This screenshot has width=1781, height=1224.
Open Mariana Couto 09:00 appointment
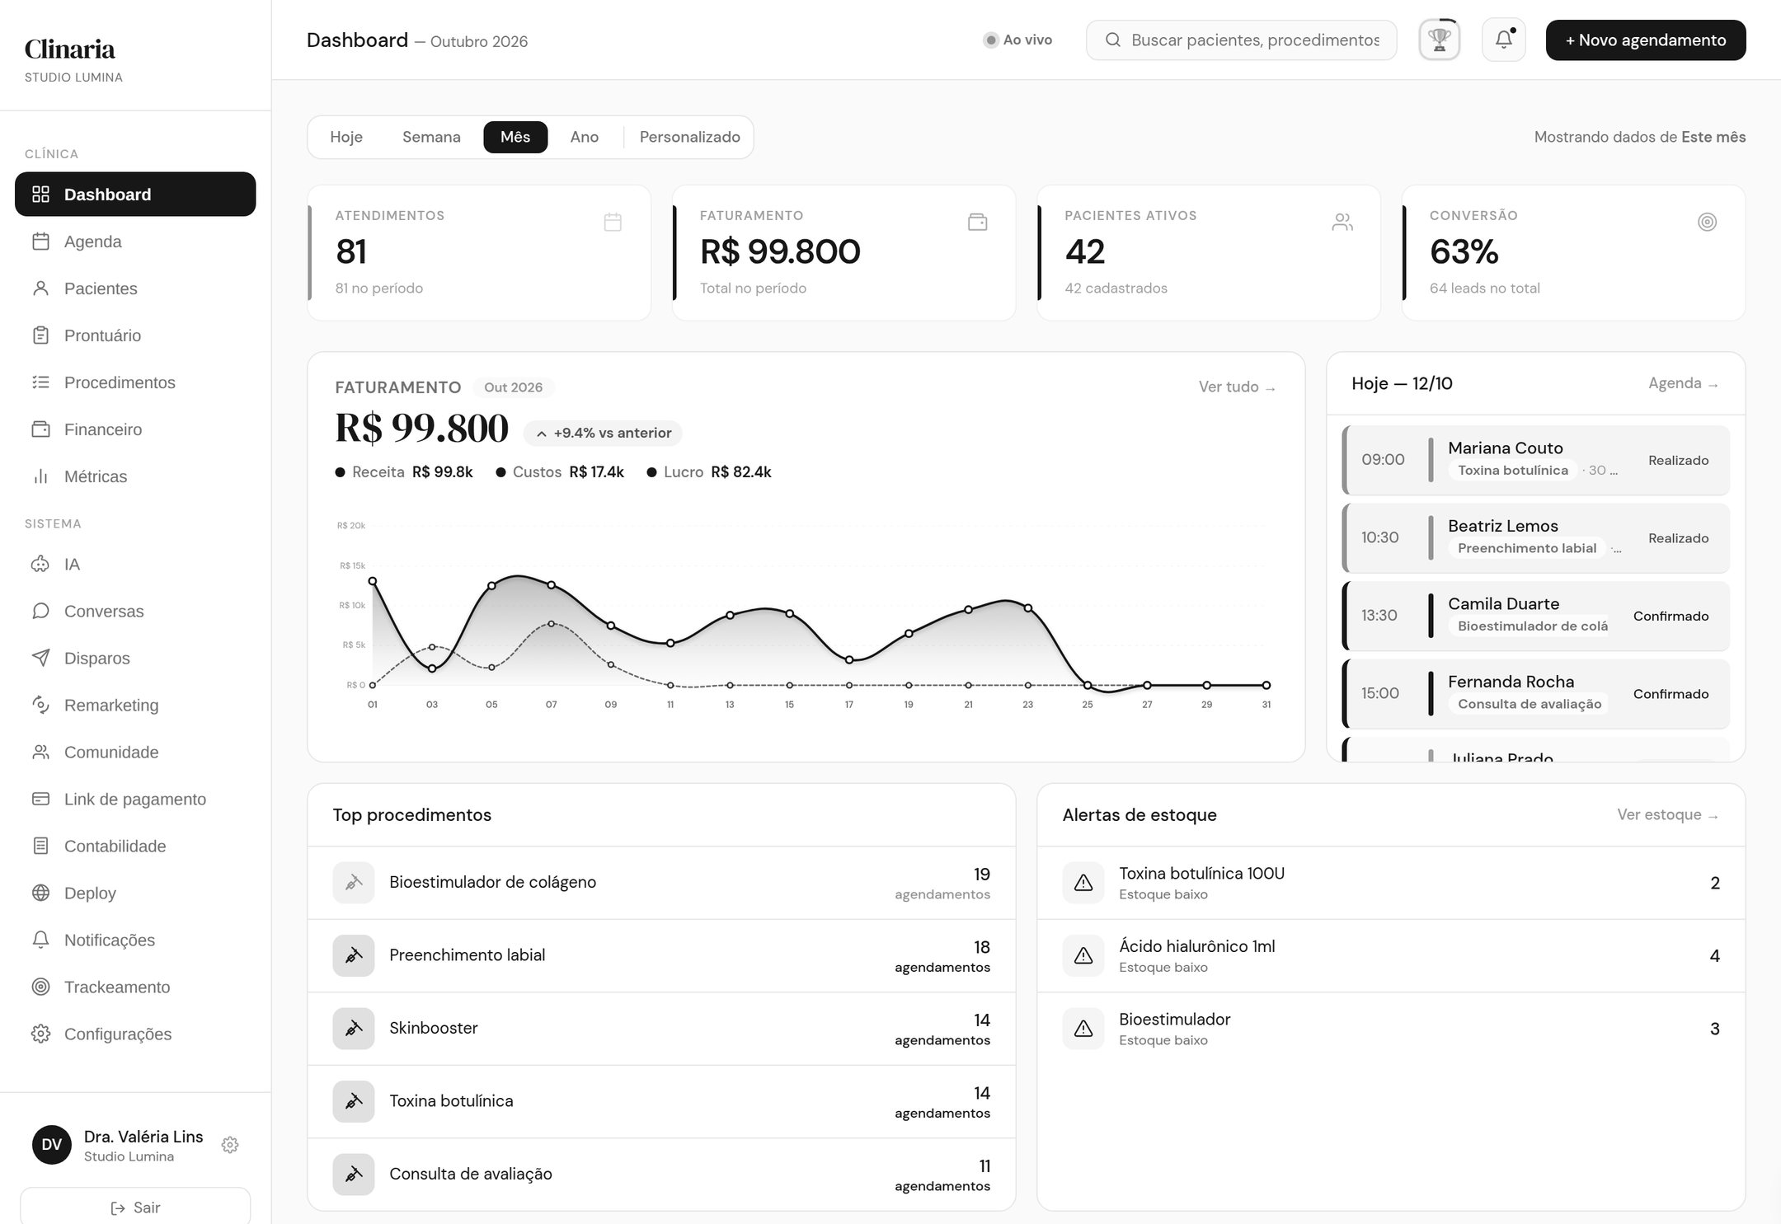pos(1535,460)
